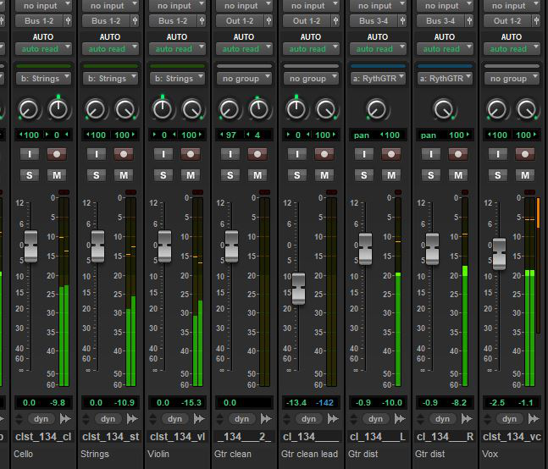This screenshot has height=469, width=548.
Task: Click Bus 1-2 output selector icon on Cello
Action: coord(68,21)
